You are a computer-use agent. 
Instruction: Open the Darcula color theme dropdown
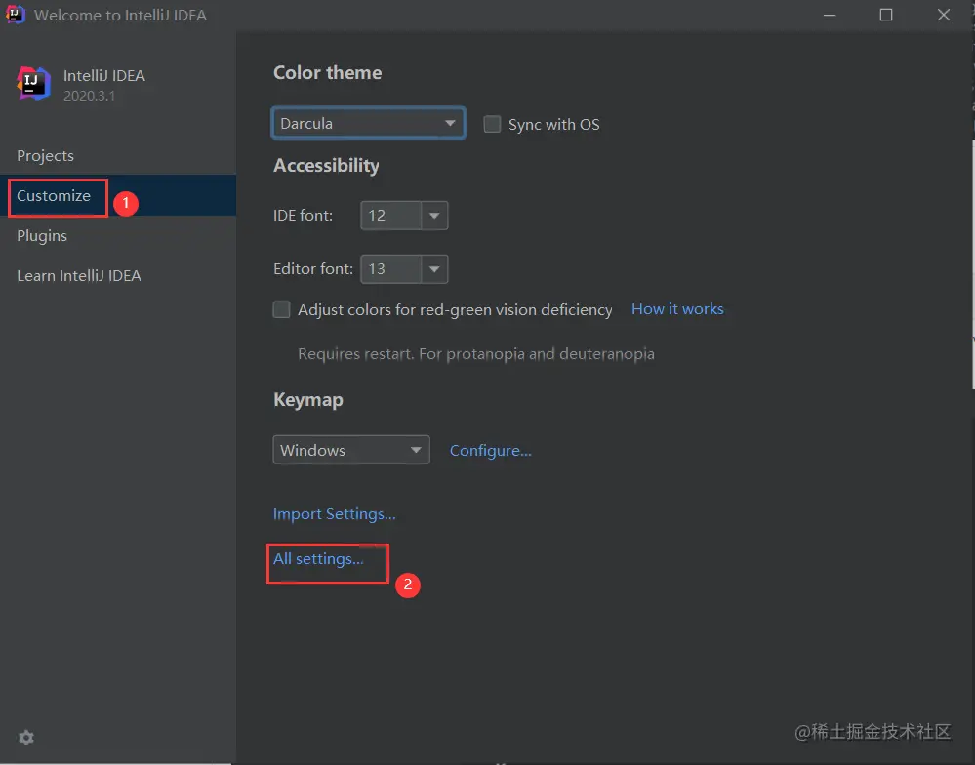pos(368,123)
